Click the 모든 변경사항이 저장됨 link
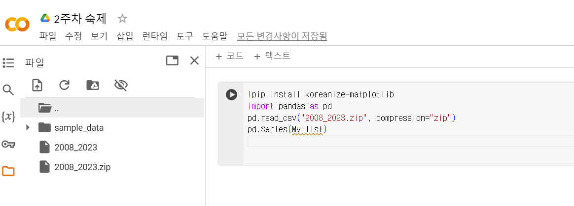The height and width of the screenshot is (206, 574). tap(282, 36)
